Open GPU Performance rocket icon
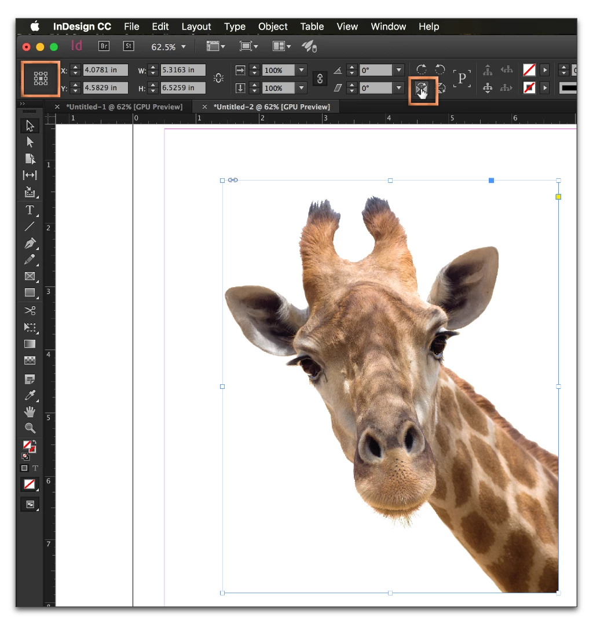 [309, 47]
